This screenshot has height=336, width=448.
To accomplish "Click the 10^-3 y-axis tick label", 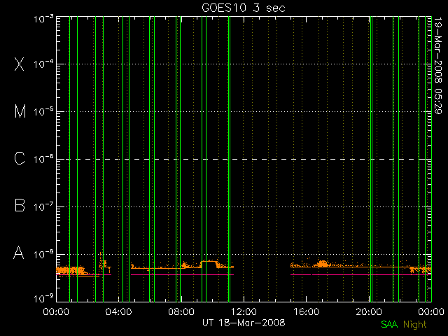I will click(x=43, y=19).
